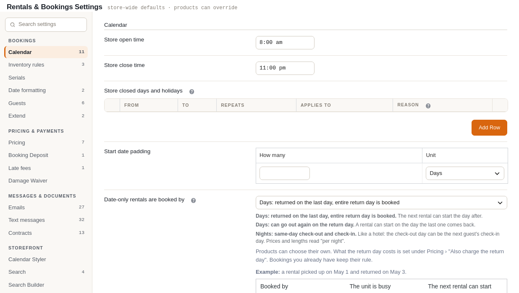The image size is (519, 293).
Task: Click the PRICING & PAYMENTS group heading
Action: tap(36, 131)
